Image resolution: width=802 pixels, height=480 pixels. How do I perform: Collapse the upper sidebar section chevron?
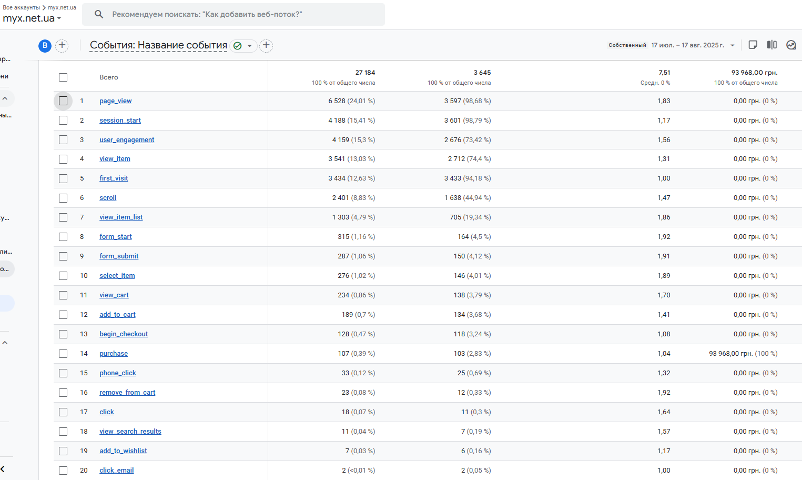click(x=5, y=98)
